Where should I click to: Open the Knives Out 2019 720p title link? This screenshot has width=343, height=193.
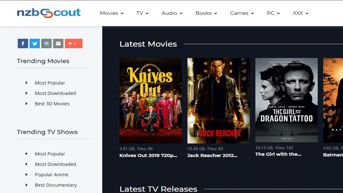(148, 156)
